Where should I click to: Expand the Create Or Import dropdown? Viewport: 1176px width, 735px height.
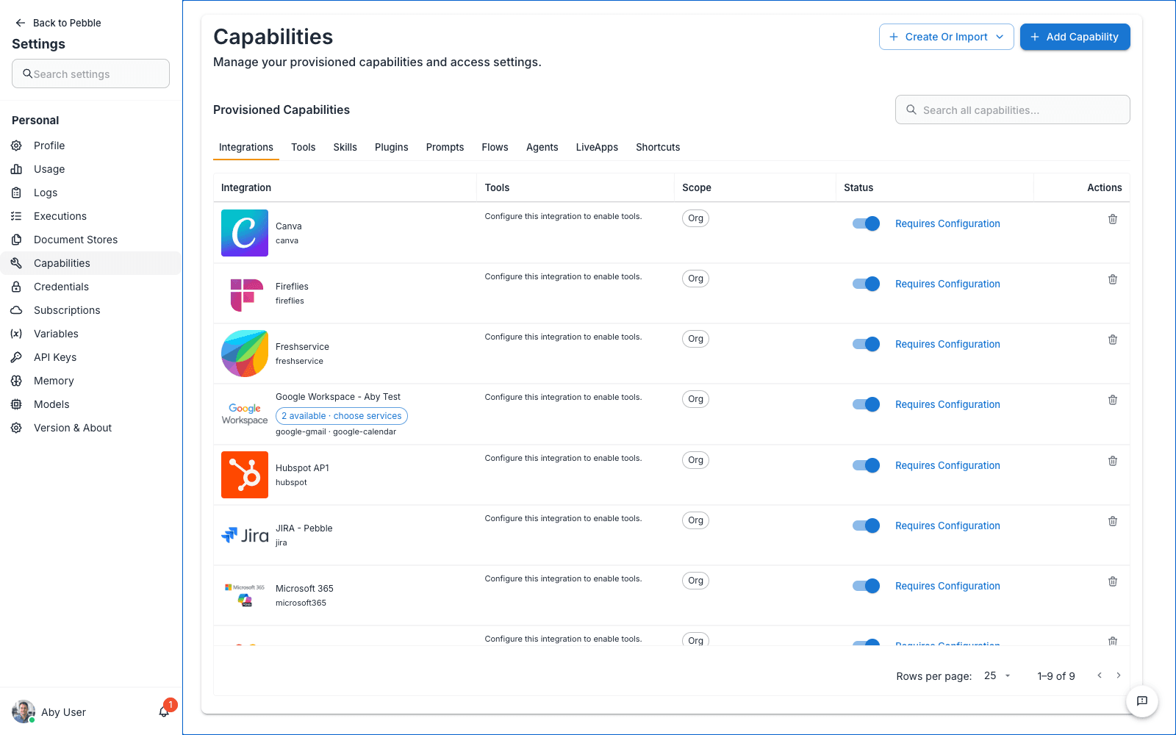pyautogui.click(x=946, y=37)
